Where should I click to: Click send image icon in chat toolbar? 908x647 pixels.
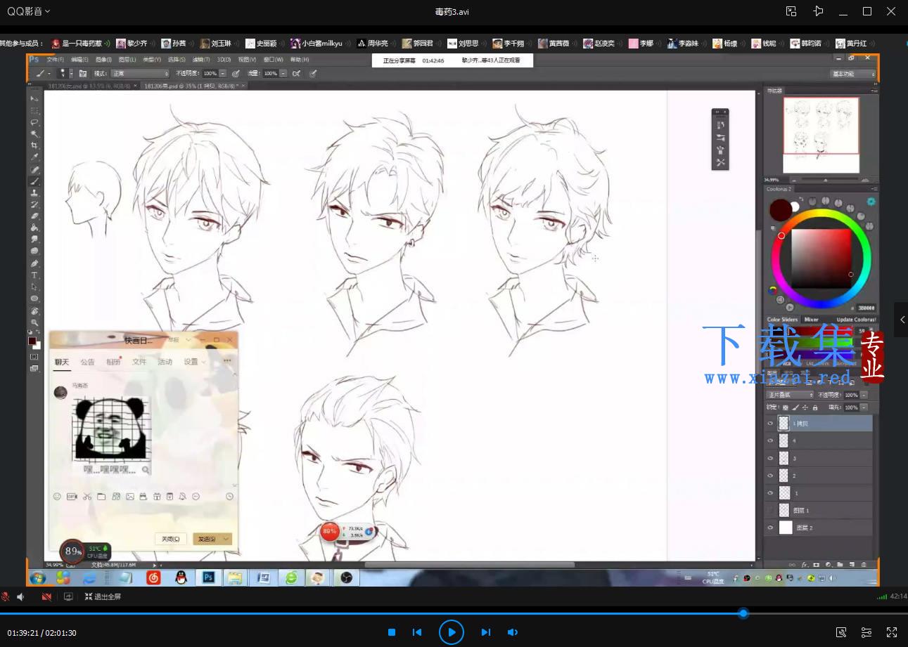pos(130,497)
